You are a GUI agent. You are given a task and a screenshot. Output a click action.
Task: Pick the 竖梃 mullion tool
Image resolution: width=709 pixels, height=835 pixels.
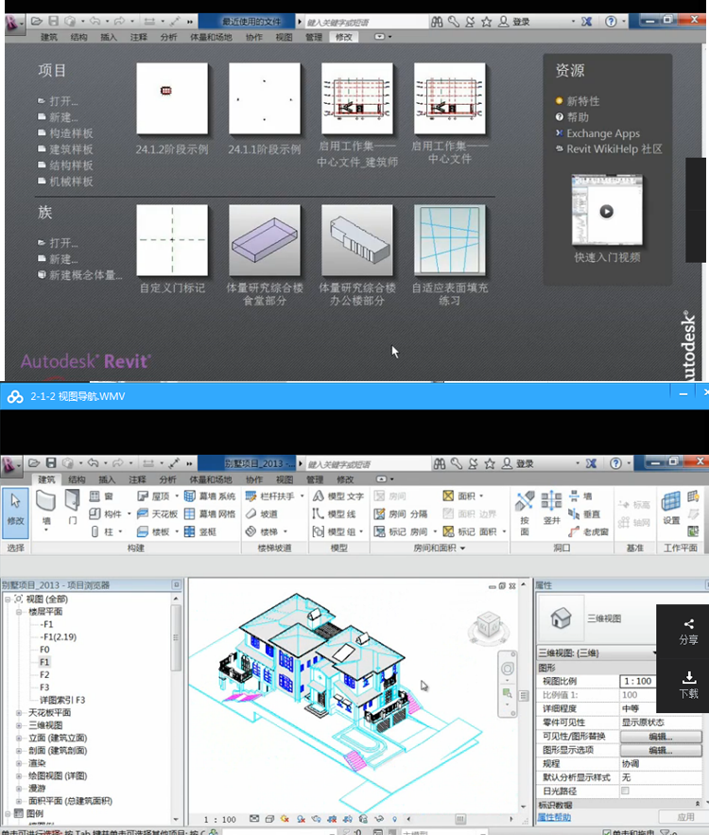tap(200, 531)
